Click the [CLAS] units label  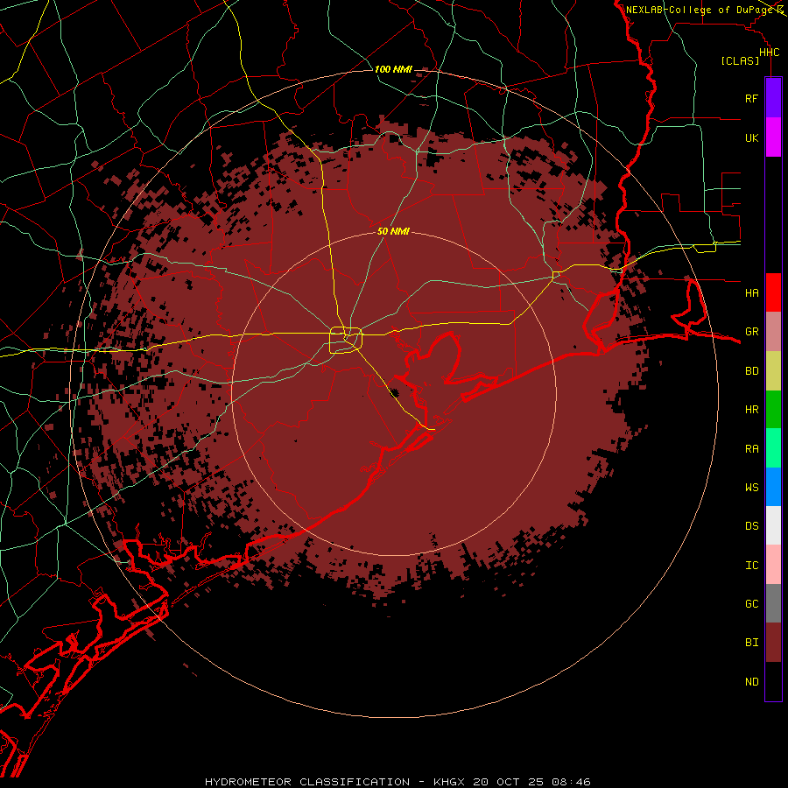pos(740,60)
